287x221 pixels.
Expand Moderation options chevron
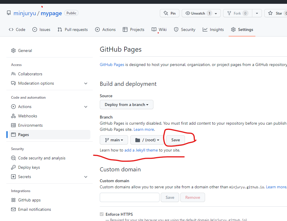[86, 83]
